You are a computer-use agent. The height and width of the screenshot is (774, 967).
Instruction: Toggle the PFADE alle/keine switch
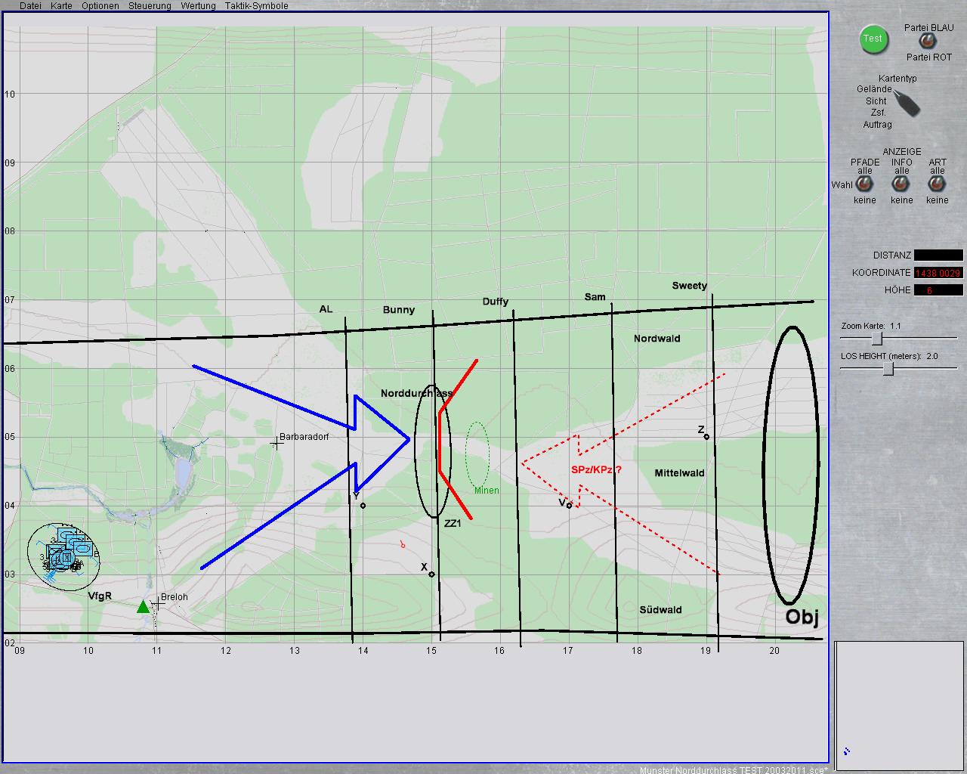click(x=864, y=185)
